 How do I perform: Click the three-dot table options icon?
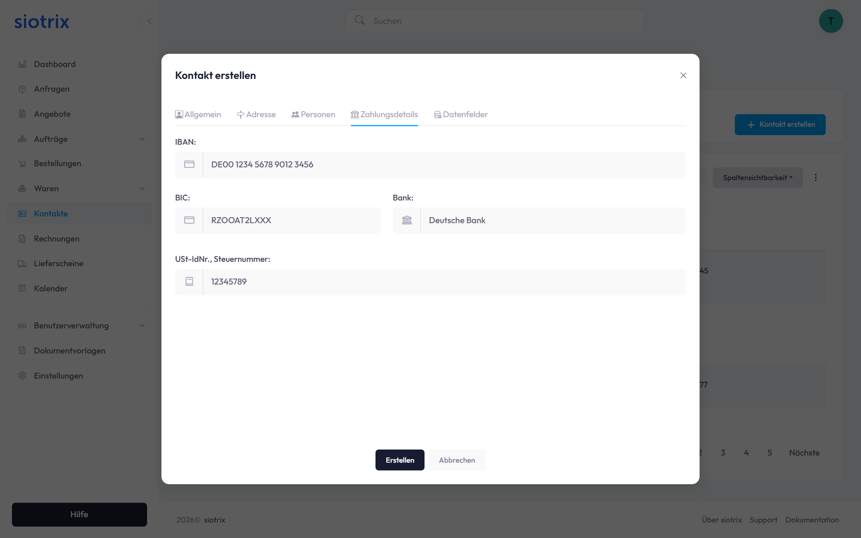tap(816, 177)
